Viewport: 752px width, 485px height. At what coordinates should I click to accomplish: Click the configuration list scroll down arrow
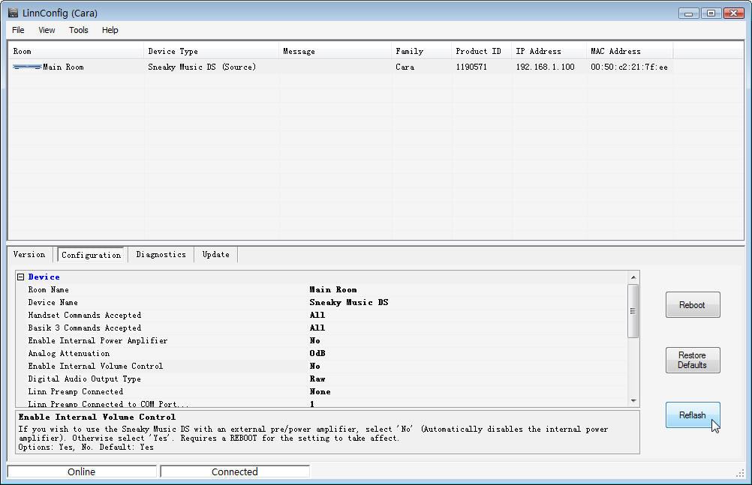click(633, 400)
